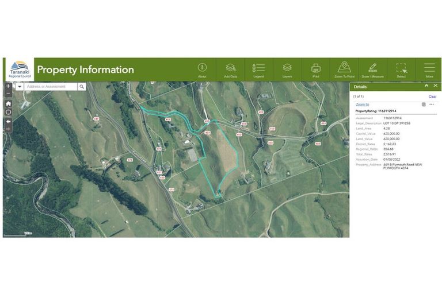Expand the search source dropdown arrow
Image resolution: width=442 pixels, height=294 pixels.
20,87
